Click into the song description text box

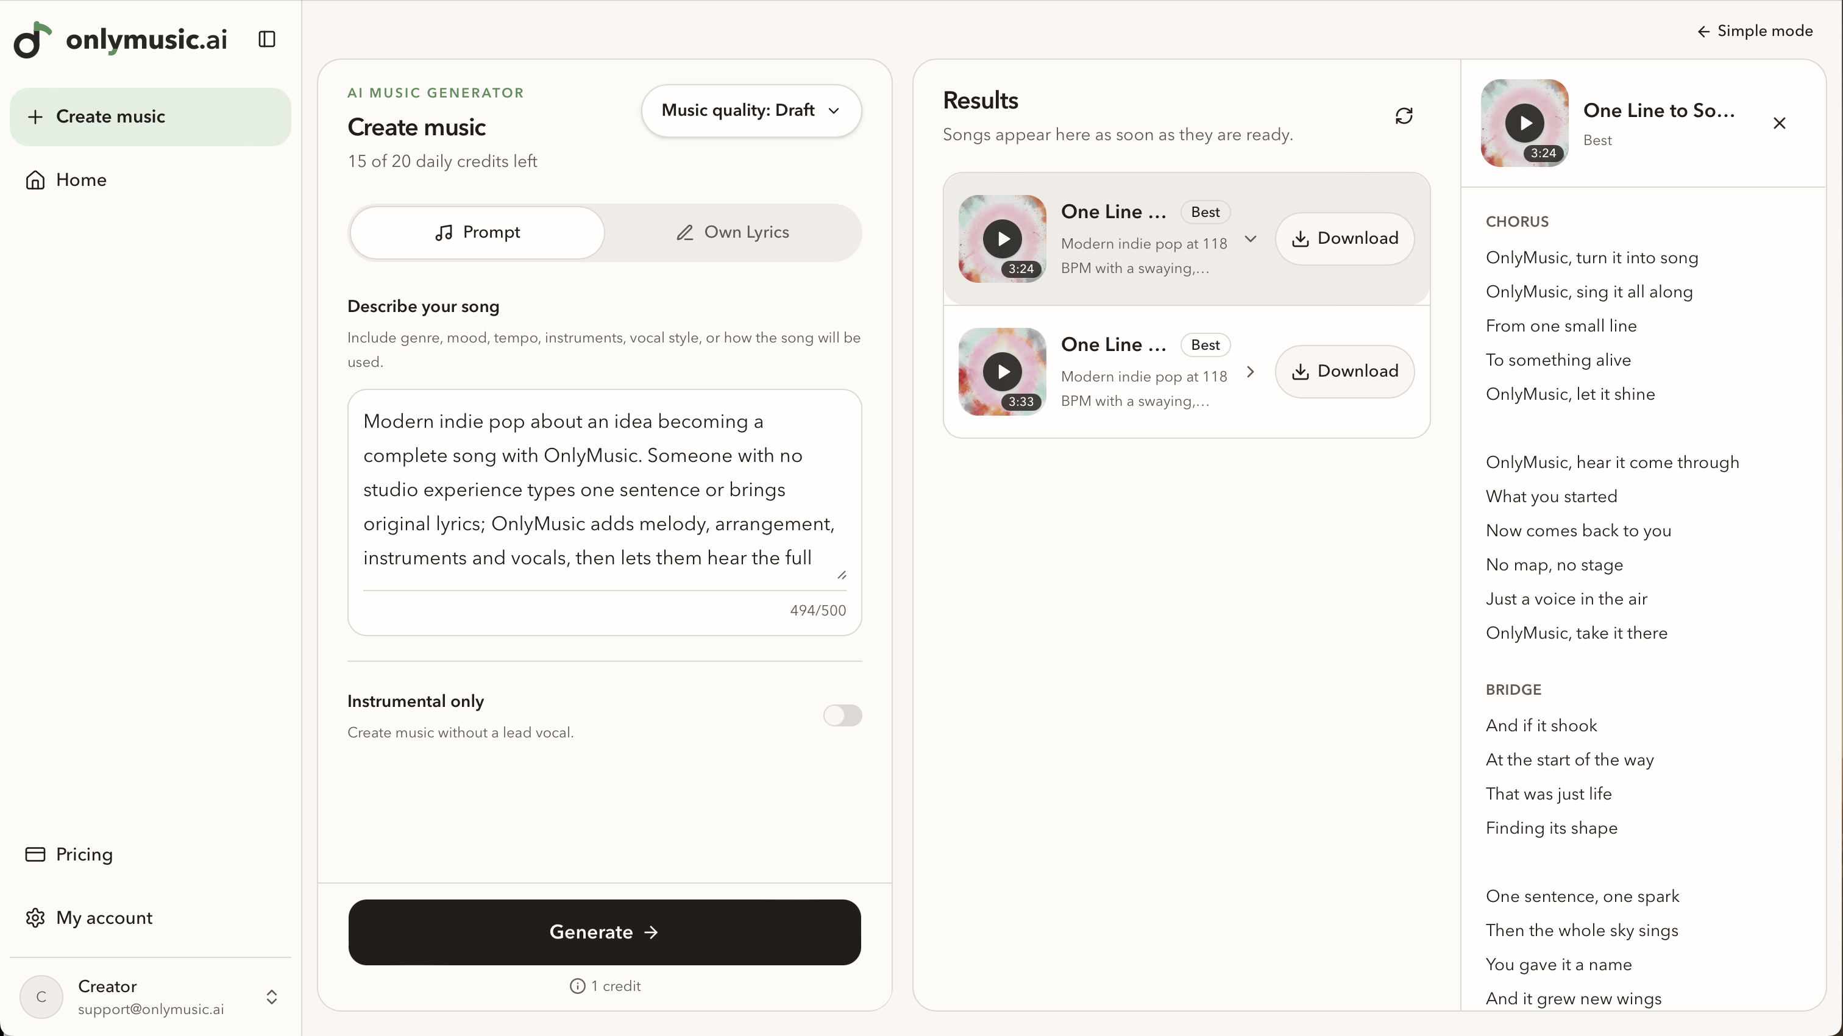tap(605, 489)
